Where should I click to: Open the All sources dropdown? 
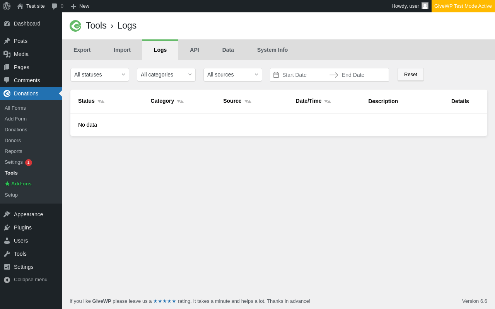[233, 75]
